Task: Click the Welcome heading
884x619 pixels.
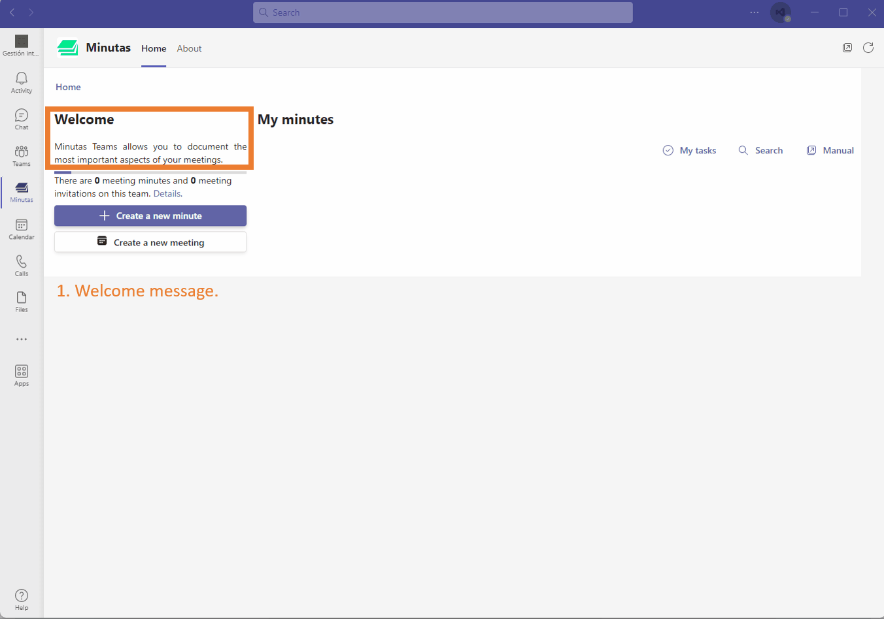Action: (x=84, y=119)
